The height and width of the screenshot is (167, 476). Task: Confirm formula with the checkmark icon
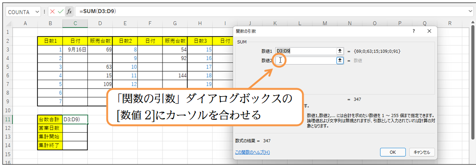click(61, 12)
